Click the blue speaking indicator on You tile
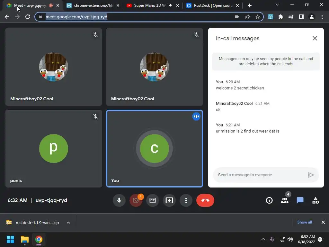The height and width of the screenshot is (247, 329). coord(196,116)
